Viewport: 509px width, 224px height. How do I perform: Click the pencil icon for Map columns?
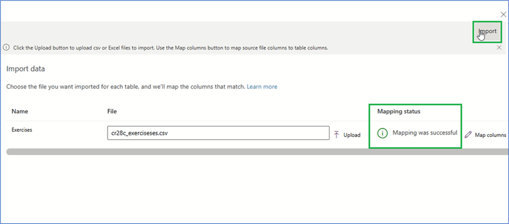pos(468,134)
